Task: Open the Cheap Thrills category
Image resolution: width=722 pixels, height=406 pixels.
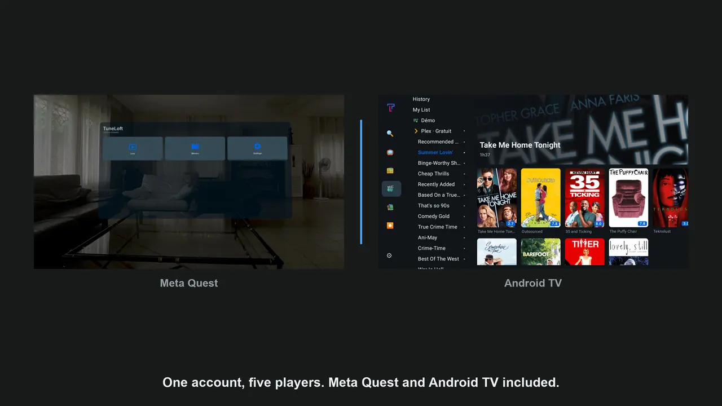Action: [x=434, y=174]
